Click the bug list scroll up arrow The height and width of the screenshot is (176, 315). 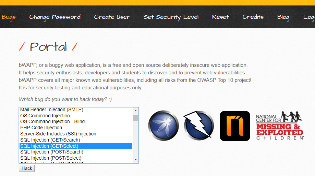(135, 111)
